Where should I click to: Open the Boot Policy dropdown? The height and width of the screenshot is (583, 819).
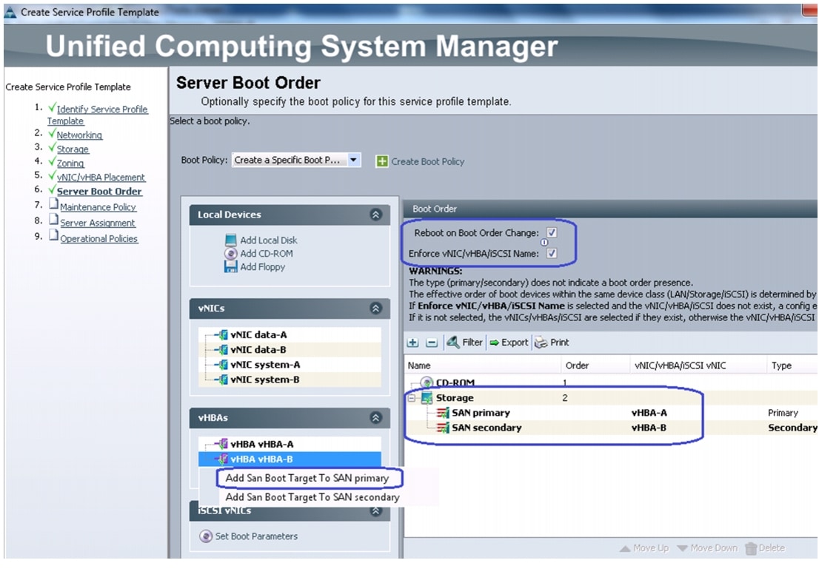click(x=354, y=160)
